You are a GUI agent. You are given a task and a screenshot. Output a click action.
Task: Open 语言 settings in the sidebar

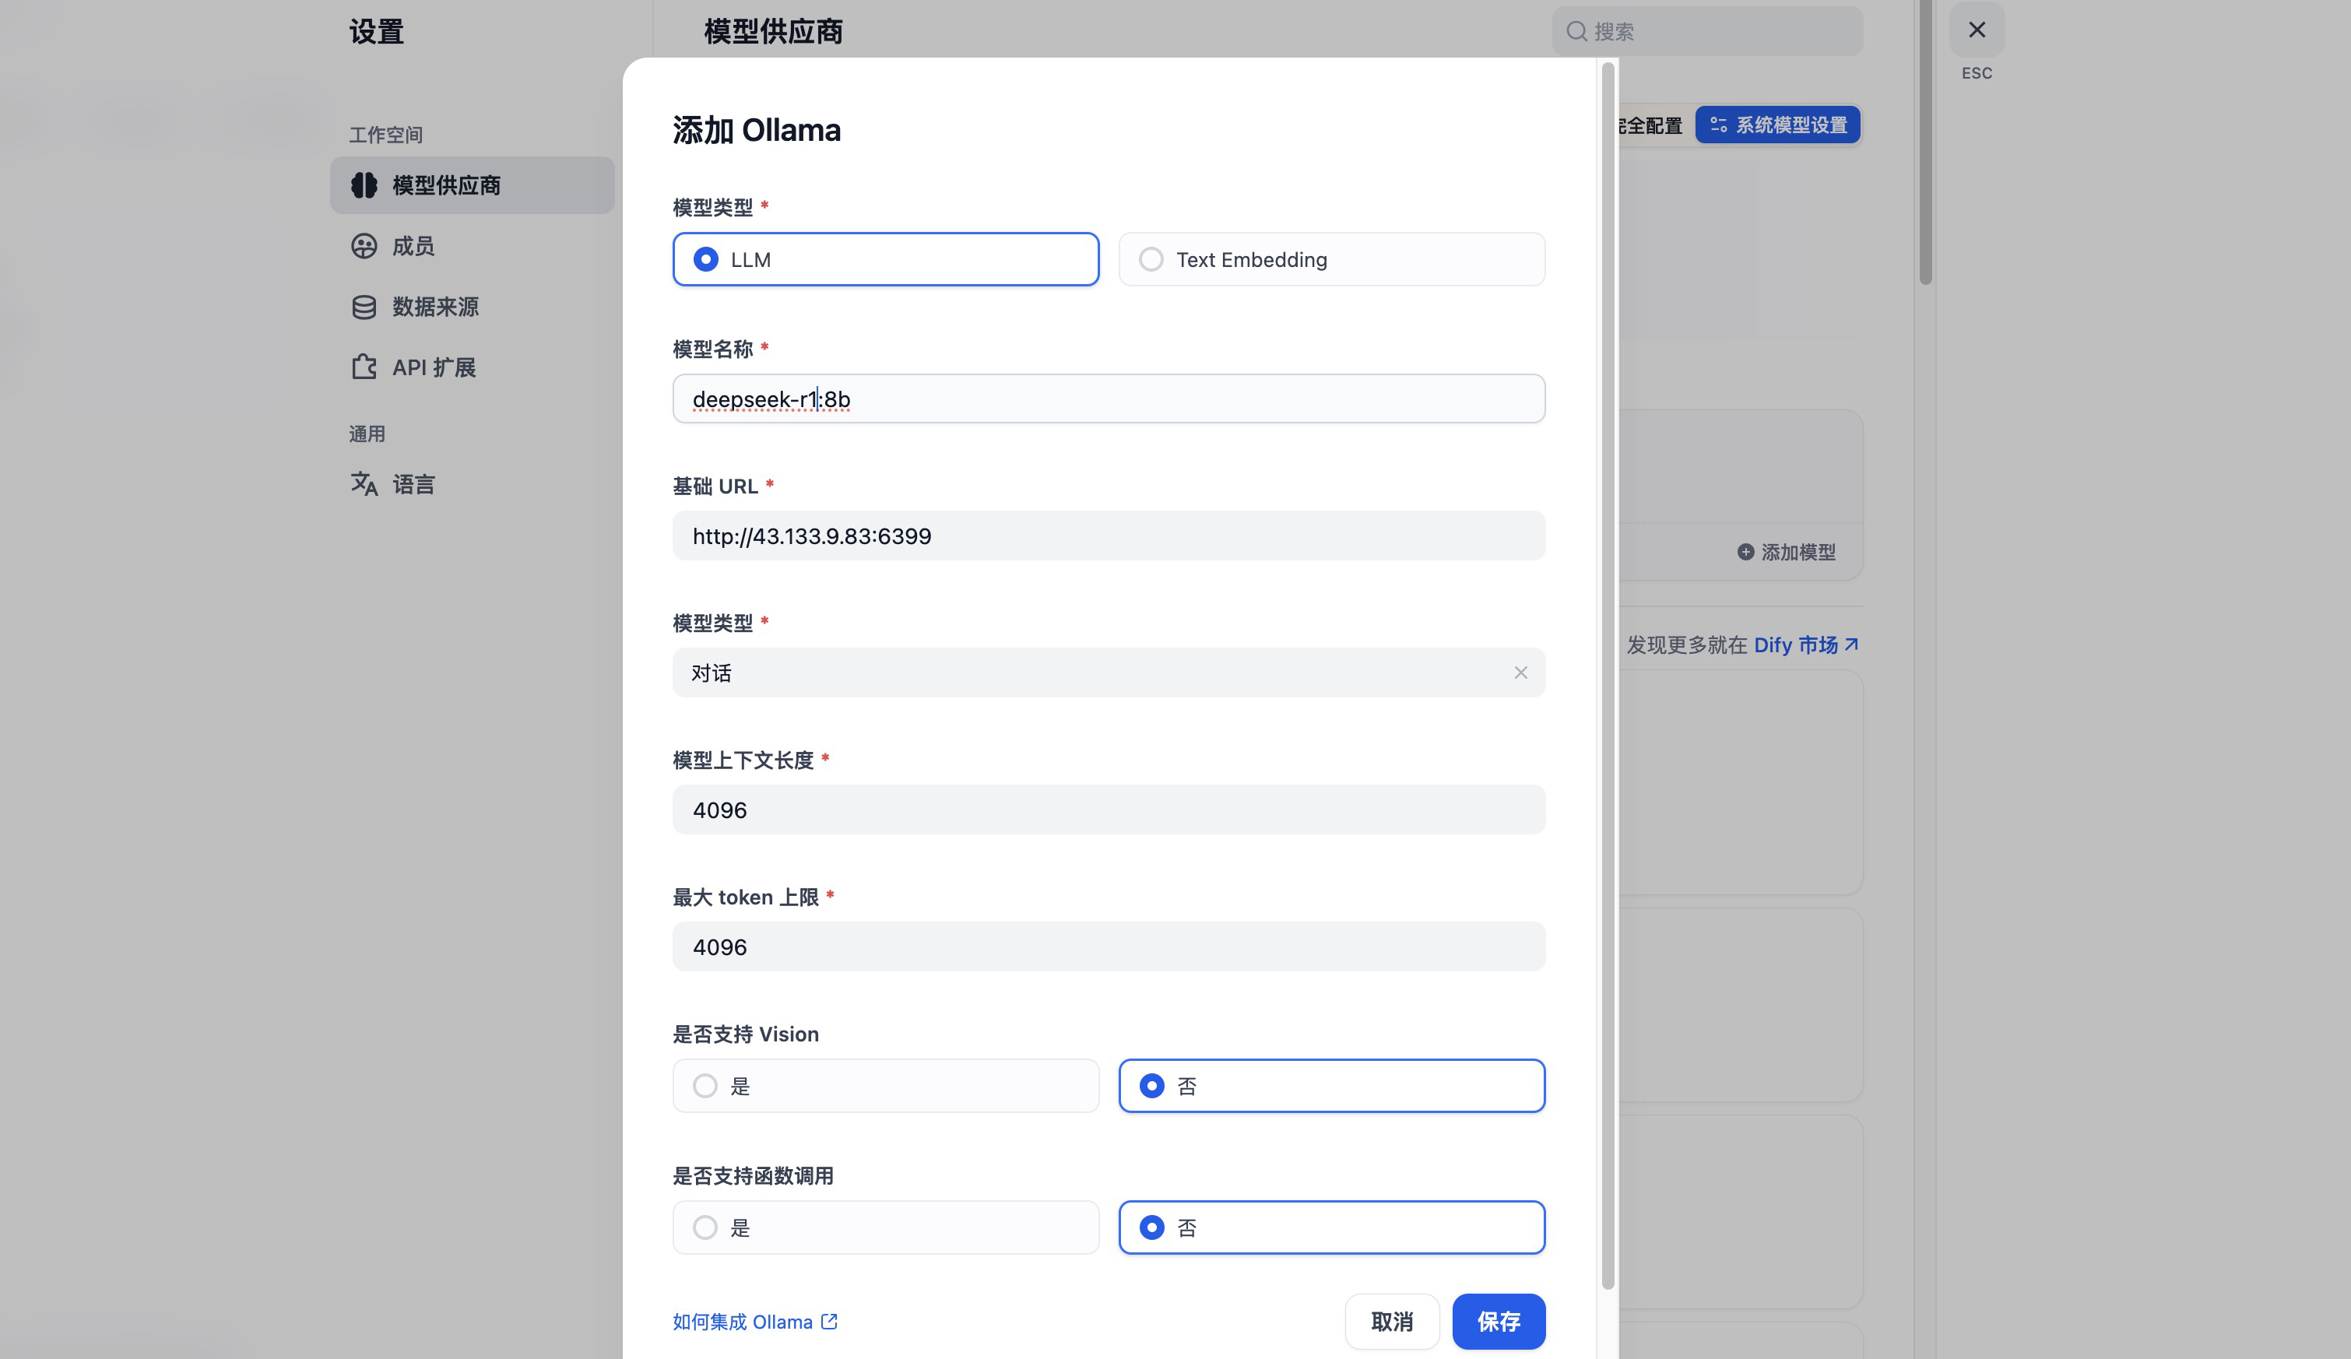coord(413,484)
